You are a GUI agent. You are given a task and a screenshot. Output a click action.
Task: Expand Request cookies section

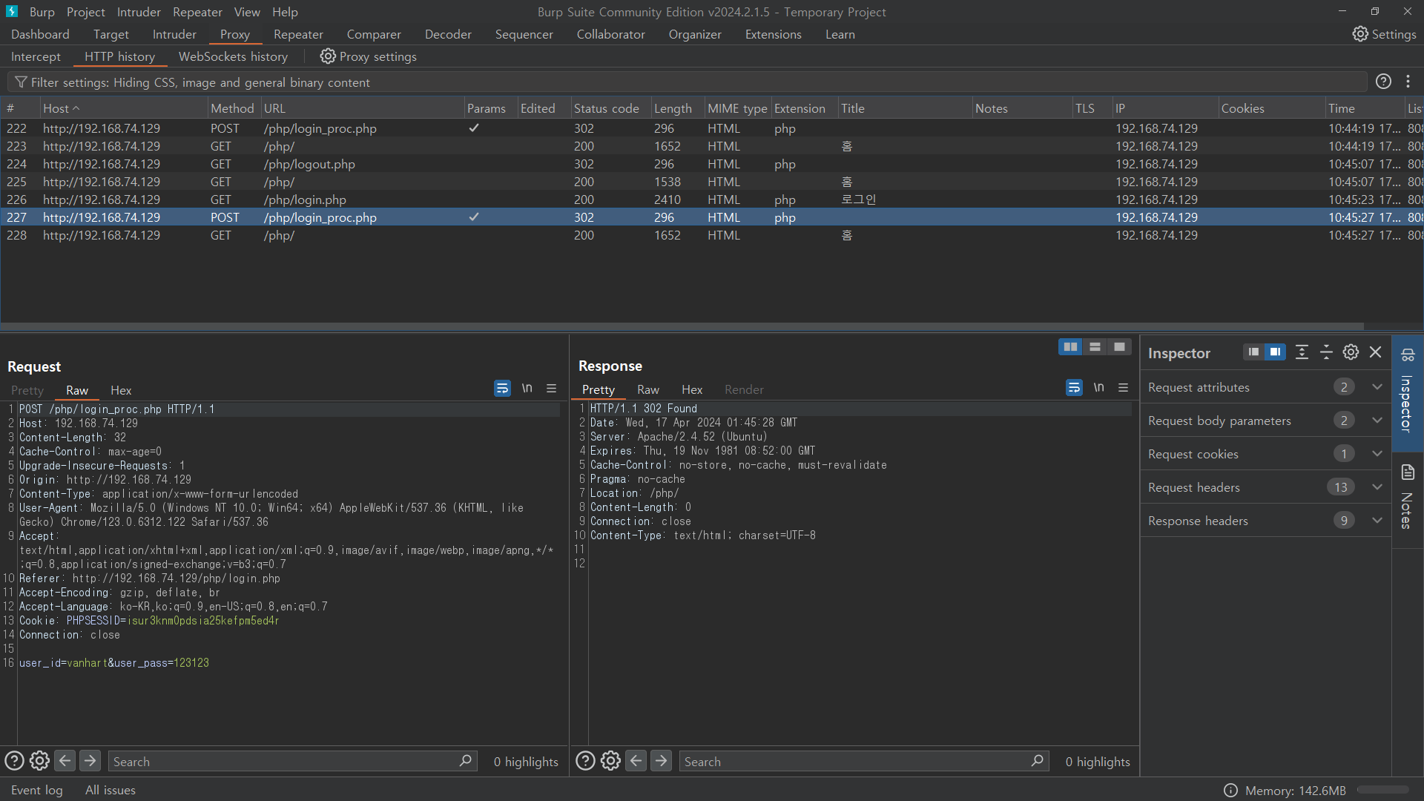coord(1377,454)
